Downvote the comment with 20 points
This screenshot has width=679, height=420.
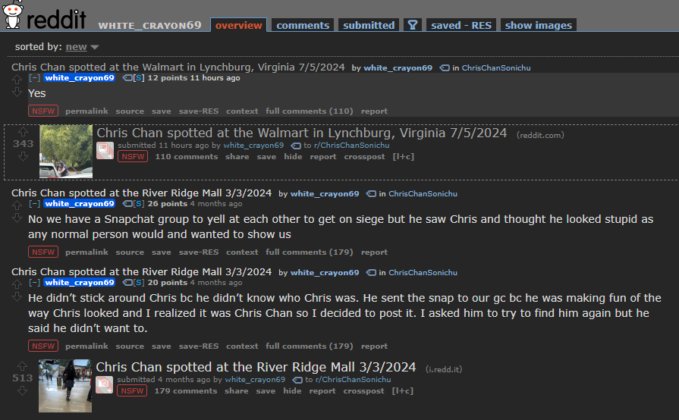pyautogui.click(x=17, y=296)
